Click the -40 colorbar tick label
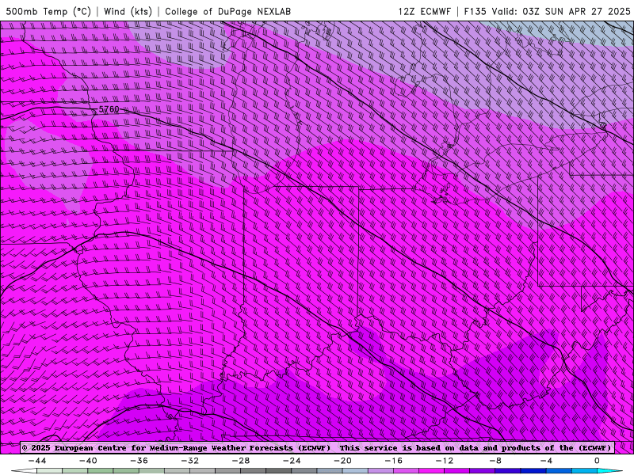Viewport: 634px width, 475px height. coord(88,461)
